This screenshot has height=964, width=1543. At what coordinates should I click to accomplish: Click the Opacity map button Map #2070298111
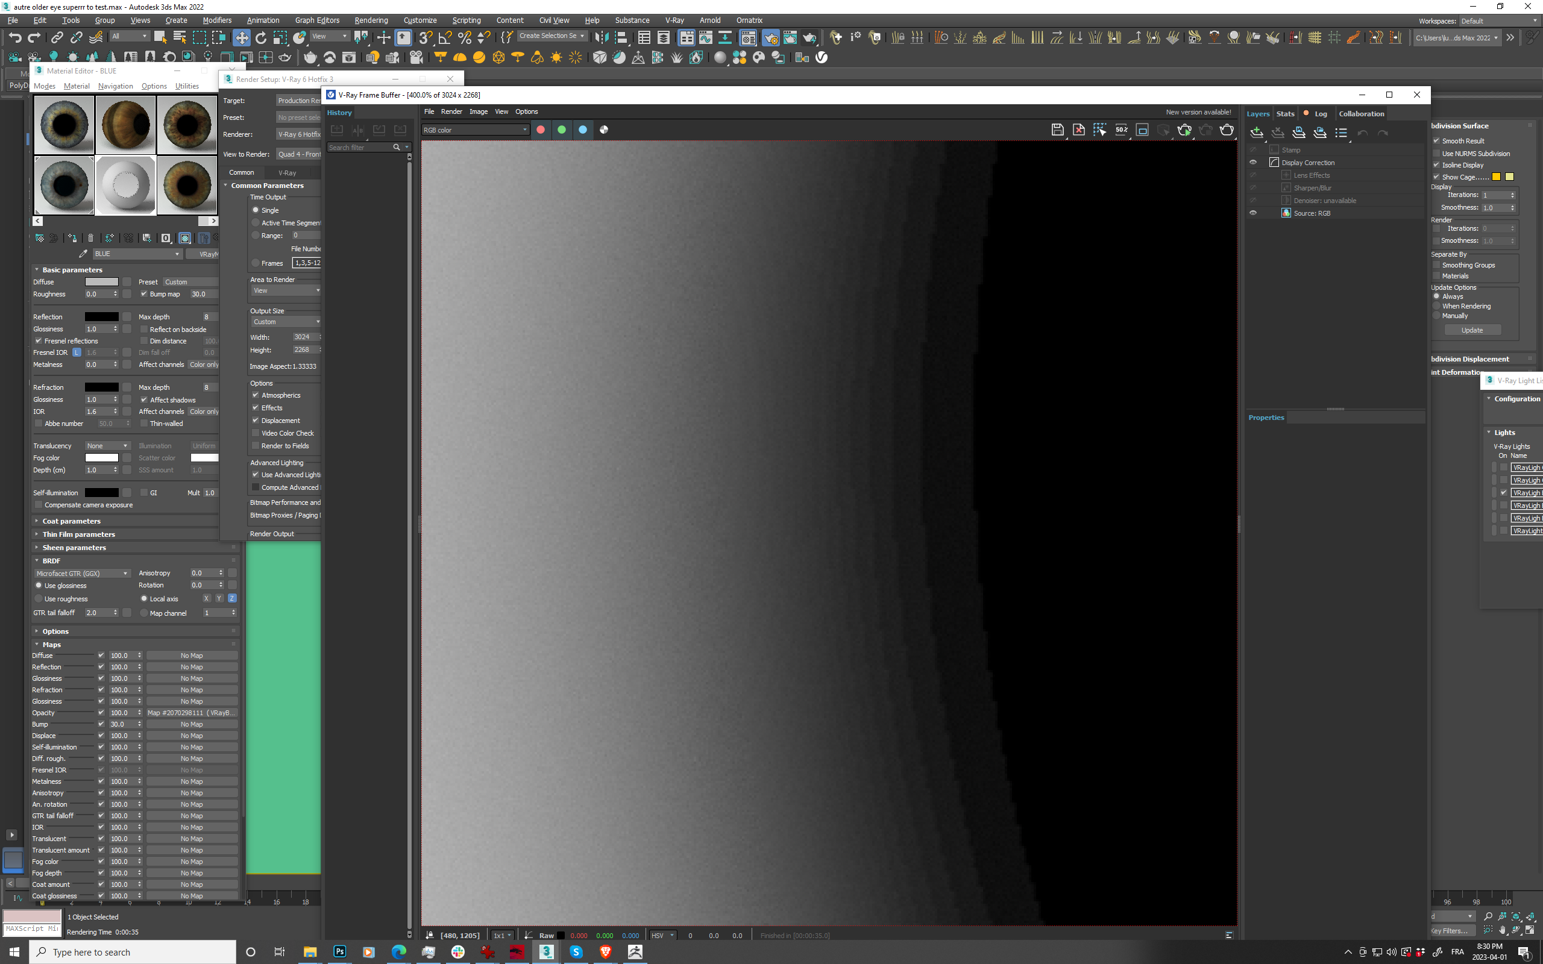point(192,713)
